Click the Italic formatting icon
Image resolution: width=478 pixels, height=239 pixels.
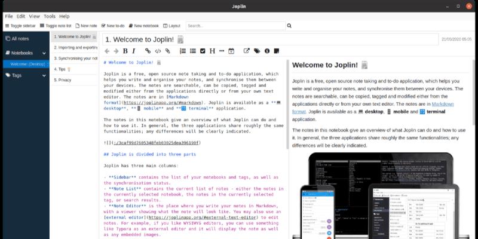tap(134, 51)
